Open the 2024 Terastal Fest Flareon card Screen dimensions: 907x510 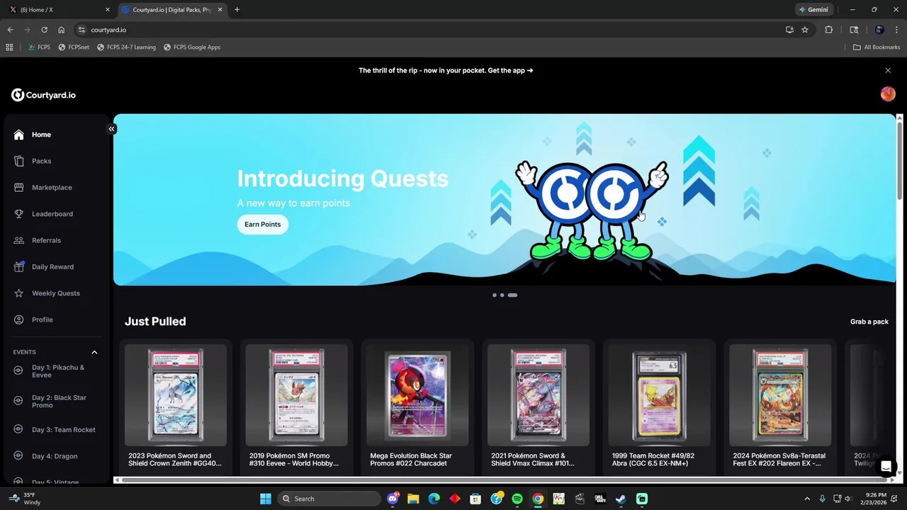point(780,407)
